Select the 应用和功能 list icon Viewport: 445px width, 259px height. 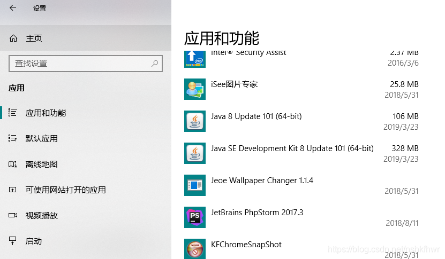pyautogui.click(x=12, y=113)
